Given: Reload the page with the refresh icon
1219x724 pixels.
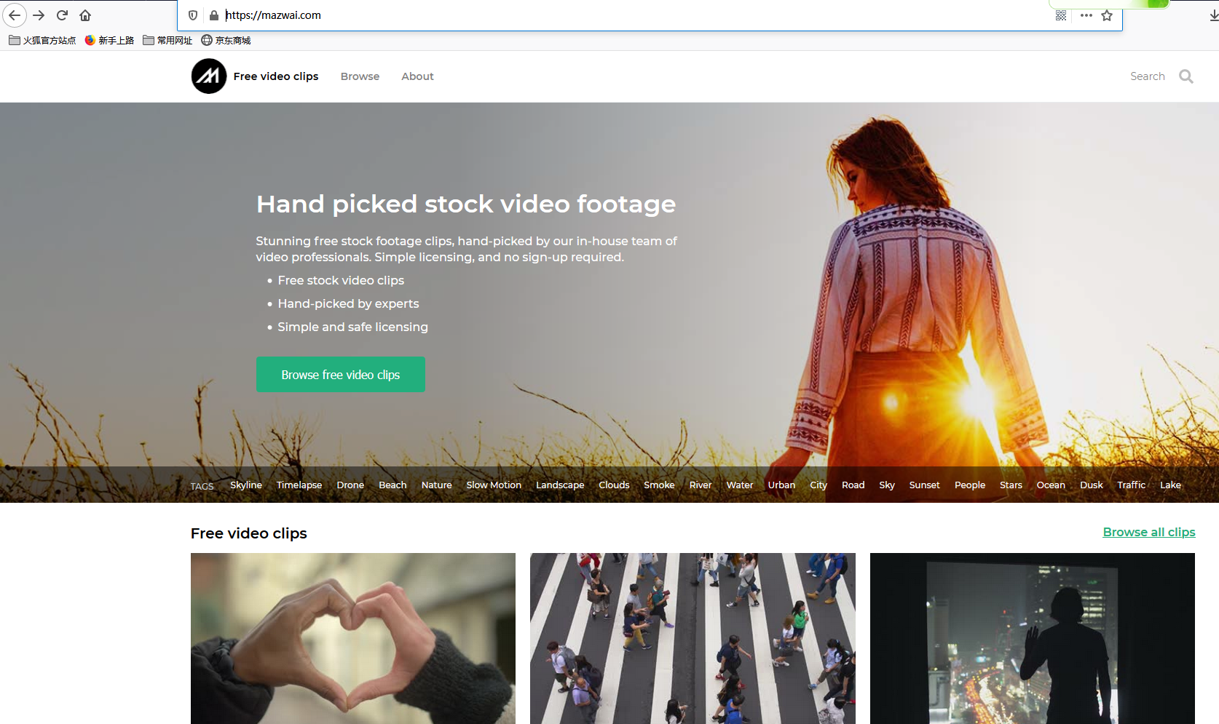Looking at the screenshot, I should pyautogui.click(x=62, y=15).
